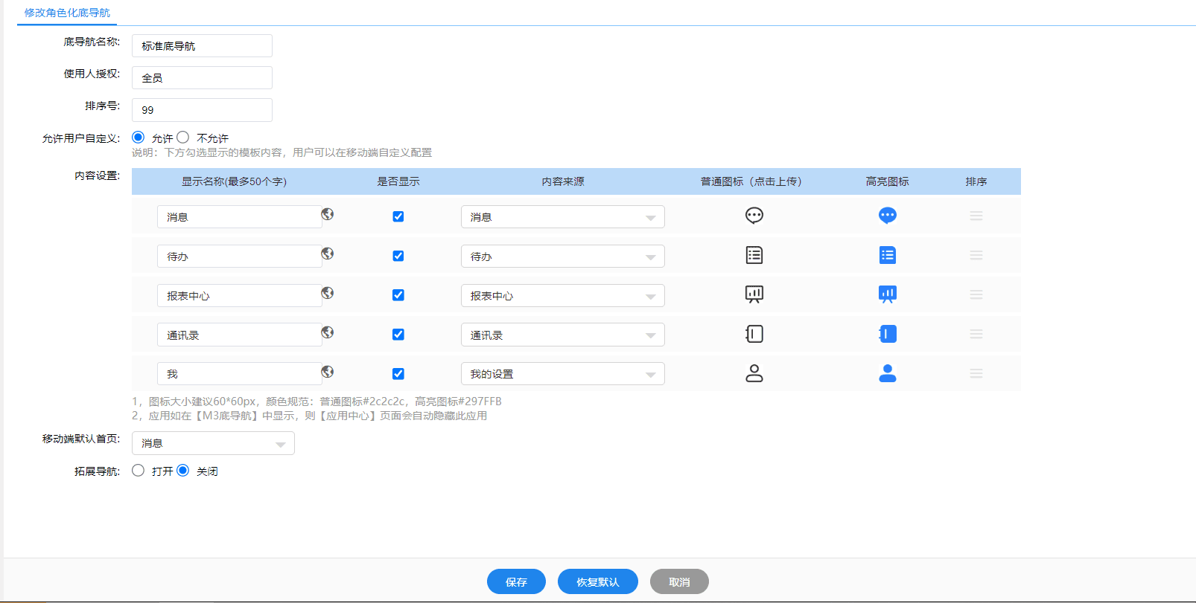This screenshot has width=1196, height=603.
Task: Upload normal icon for 通讯录 row
Action: (x=754, y=334)
